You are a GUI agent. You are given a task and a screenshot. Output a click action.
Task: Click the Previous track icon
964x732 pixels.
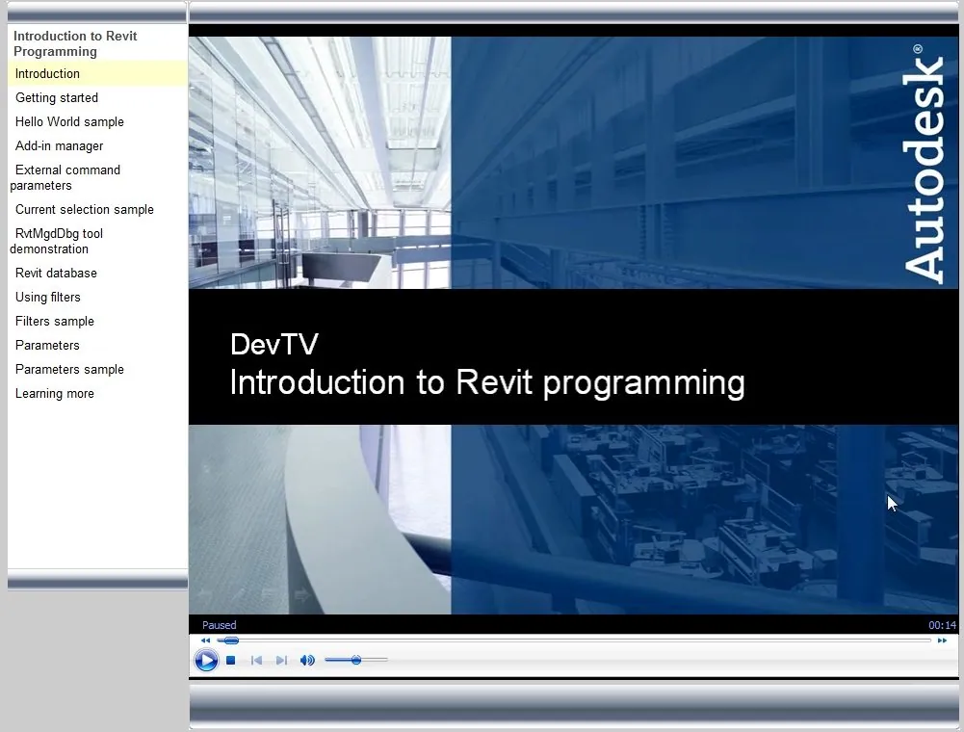tap(257, 660)
